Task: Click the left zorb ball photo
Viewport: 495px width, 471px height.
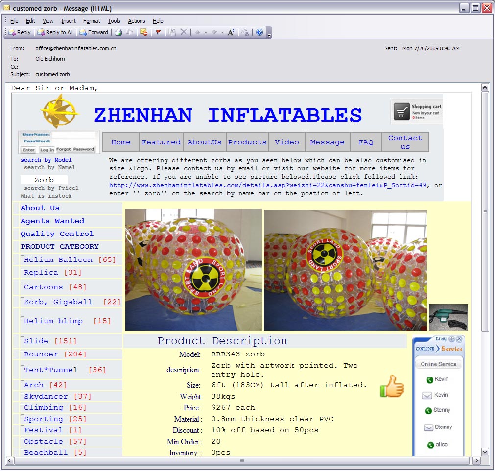Action: point(193,270)
